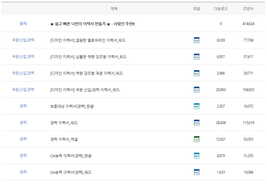Screen dimensions: 267x184
Task: Click the 제목 column header
Action: 114,9
